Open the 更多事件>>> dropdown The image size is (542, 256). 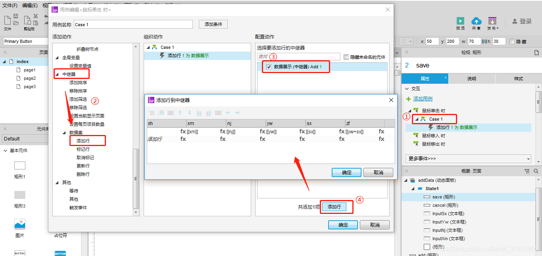(468, 158)
